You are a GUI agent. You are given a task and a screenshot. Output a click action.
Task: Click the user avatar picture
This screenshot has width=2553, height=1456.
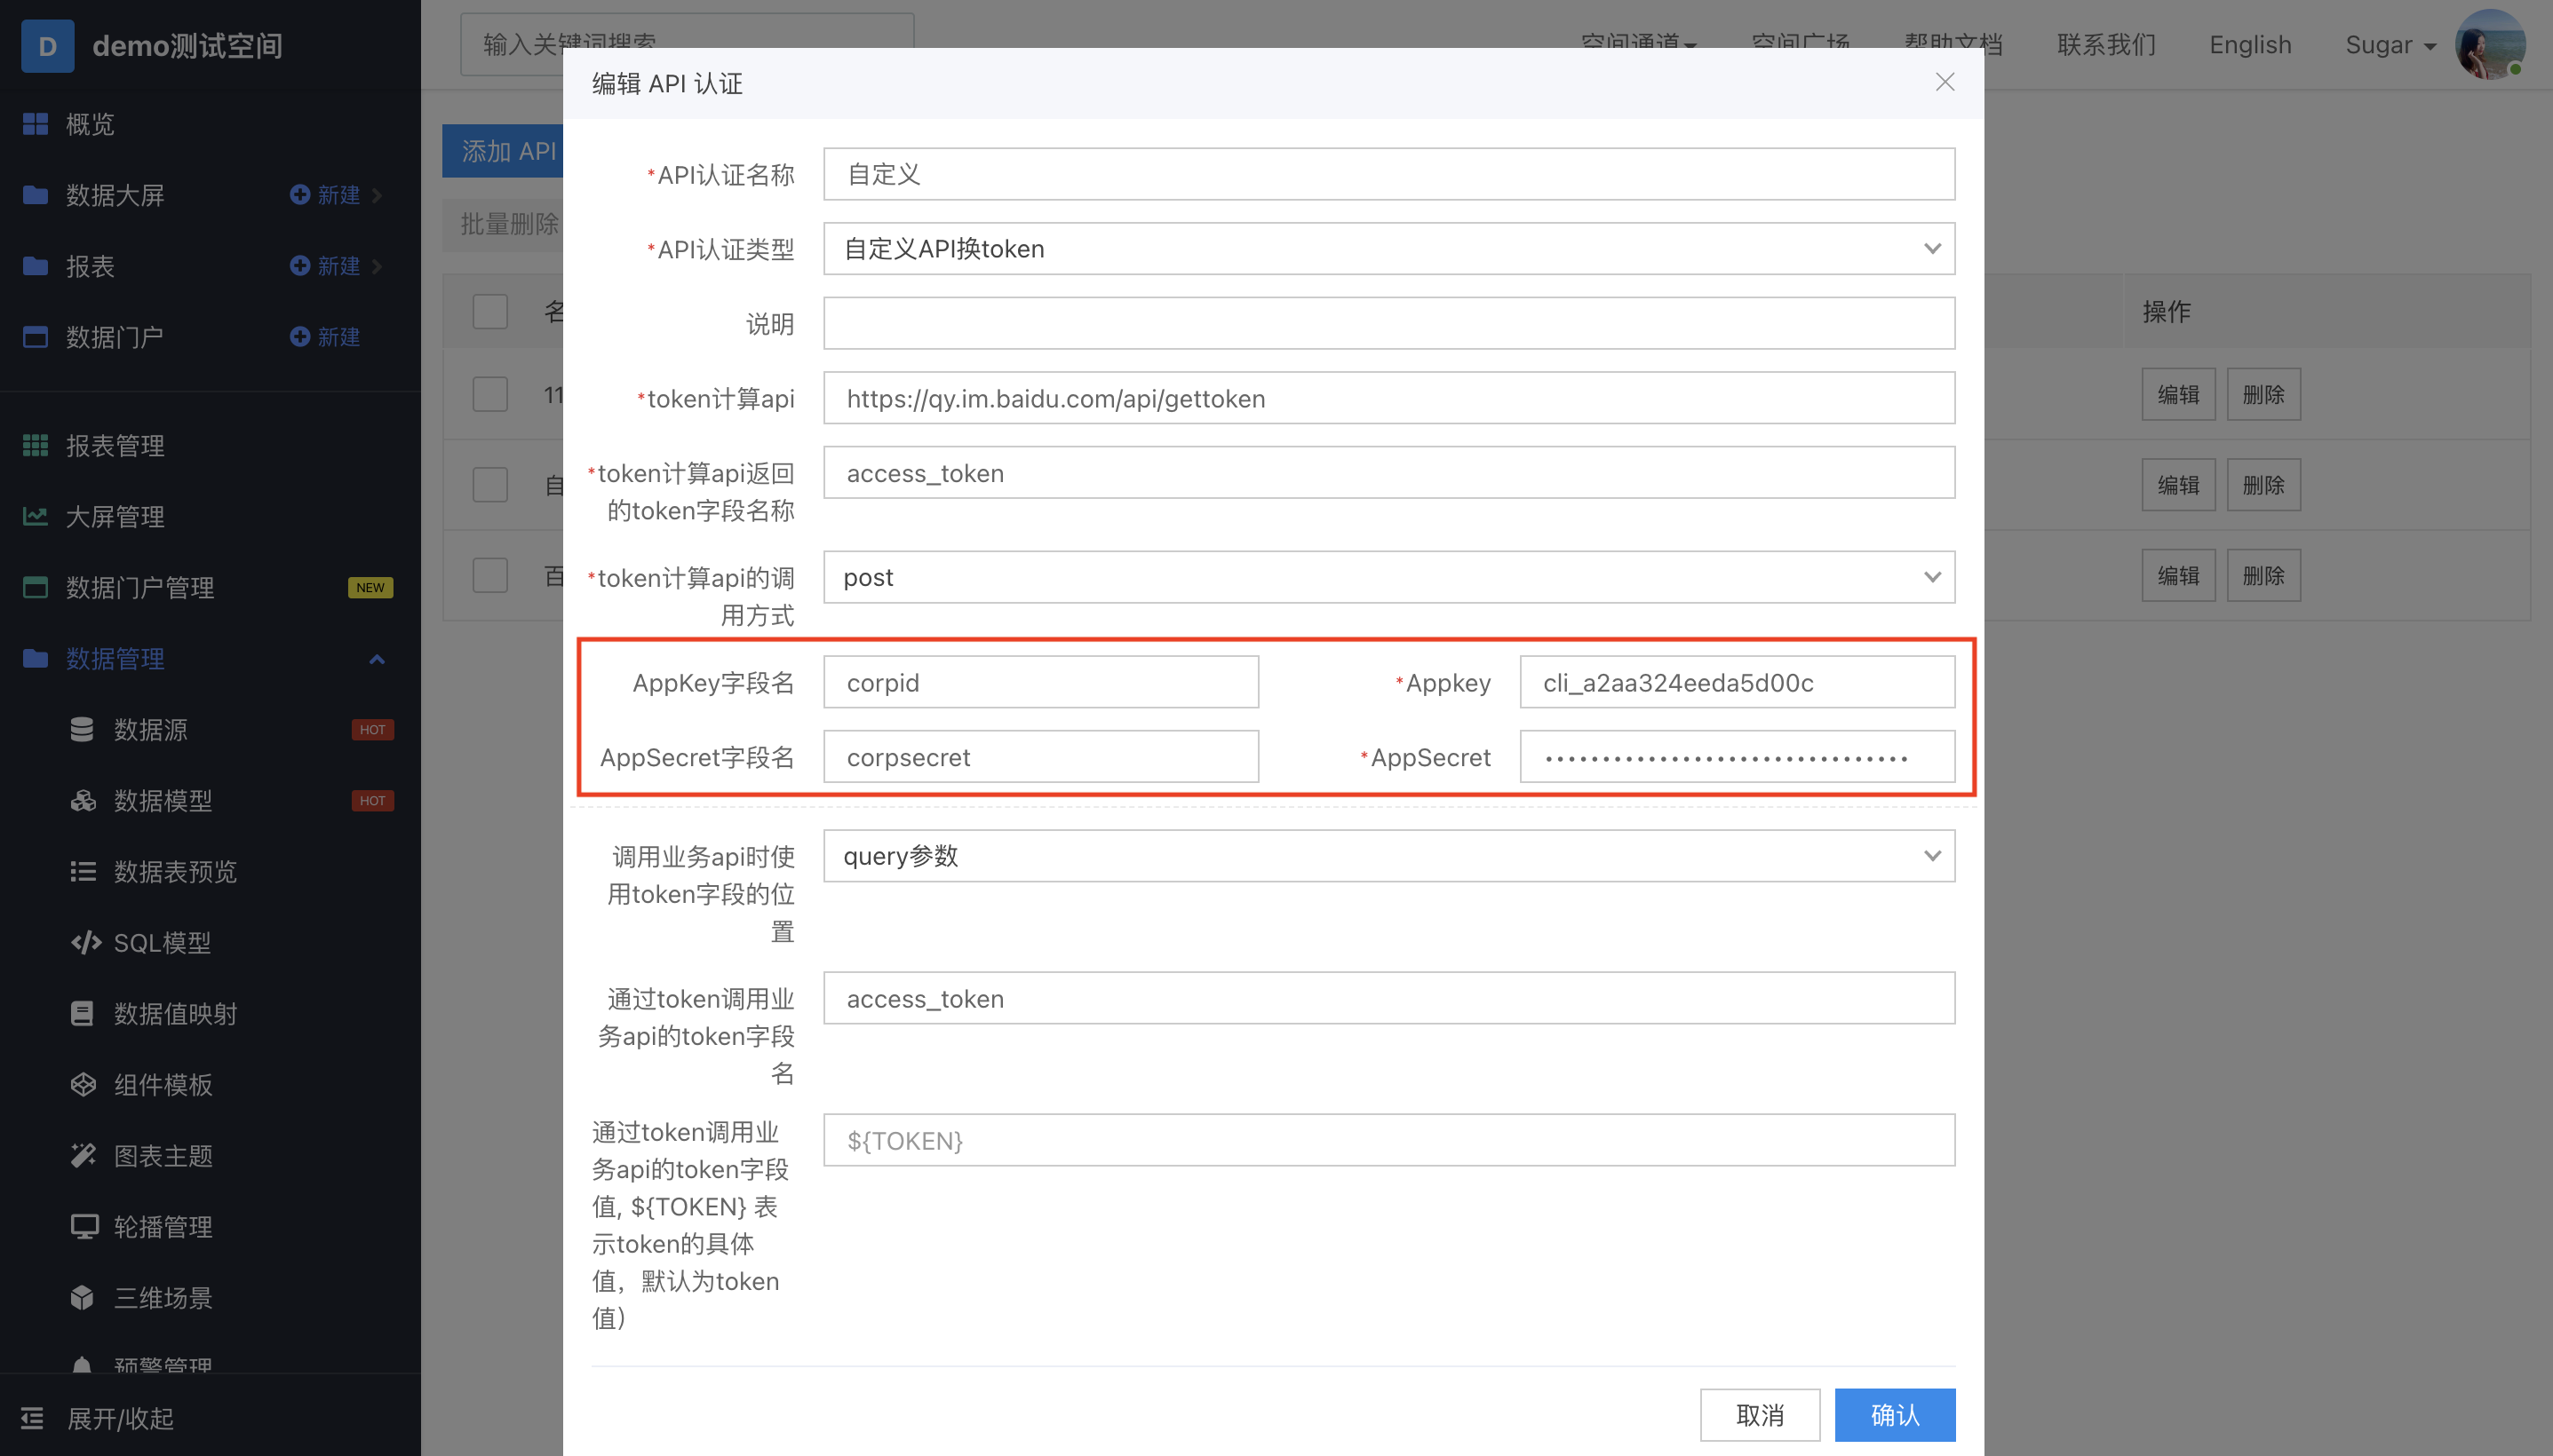(2490, 45)
